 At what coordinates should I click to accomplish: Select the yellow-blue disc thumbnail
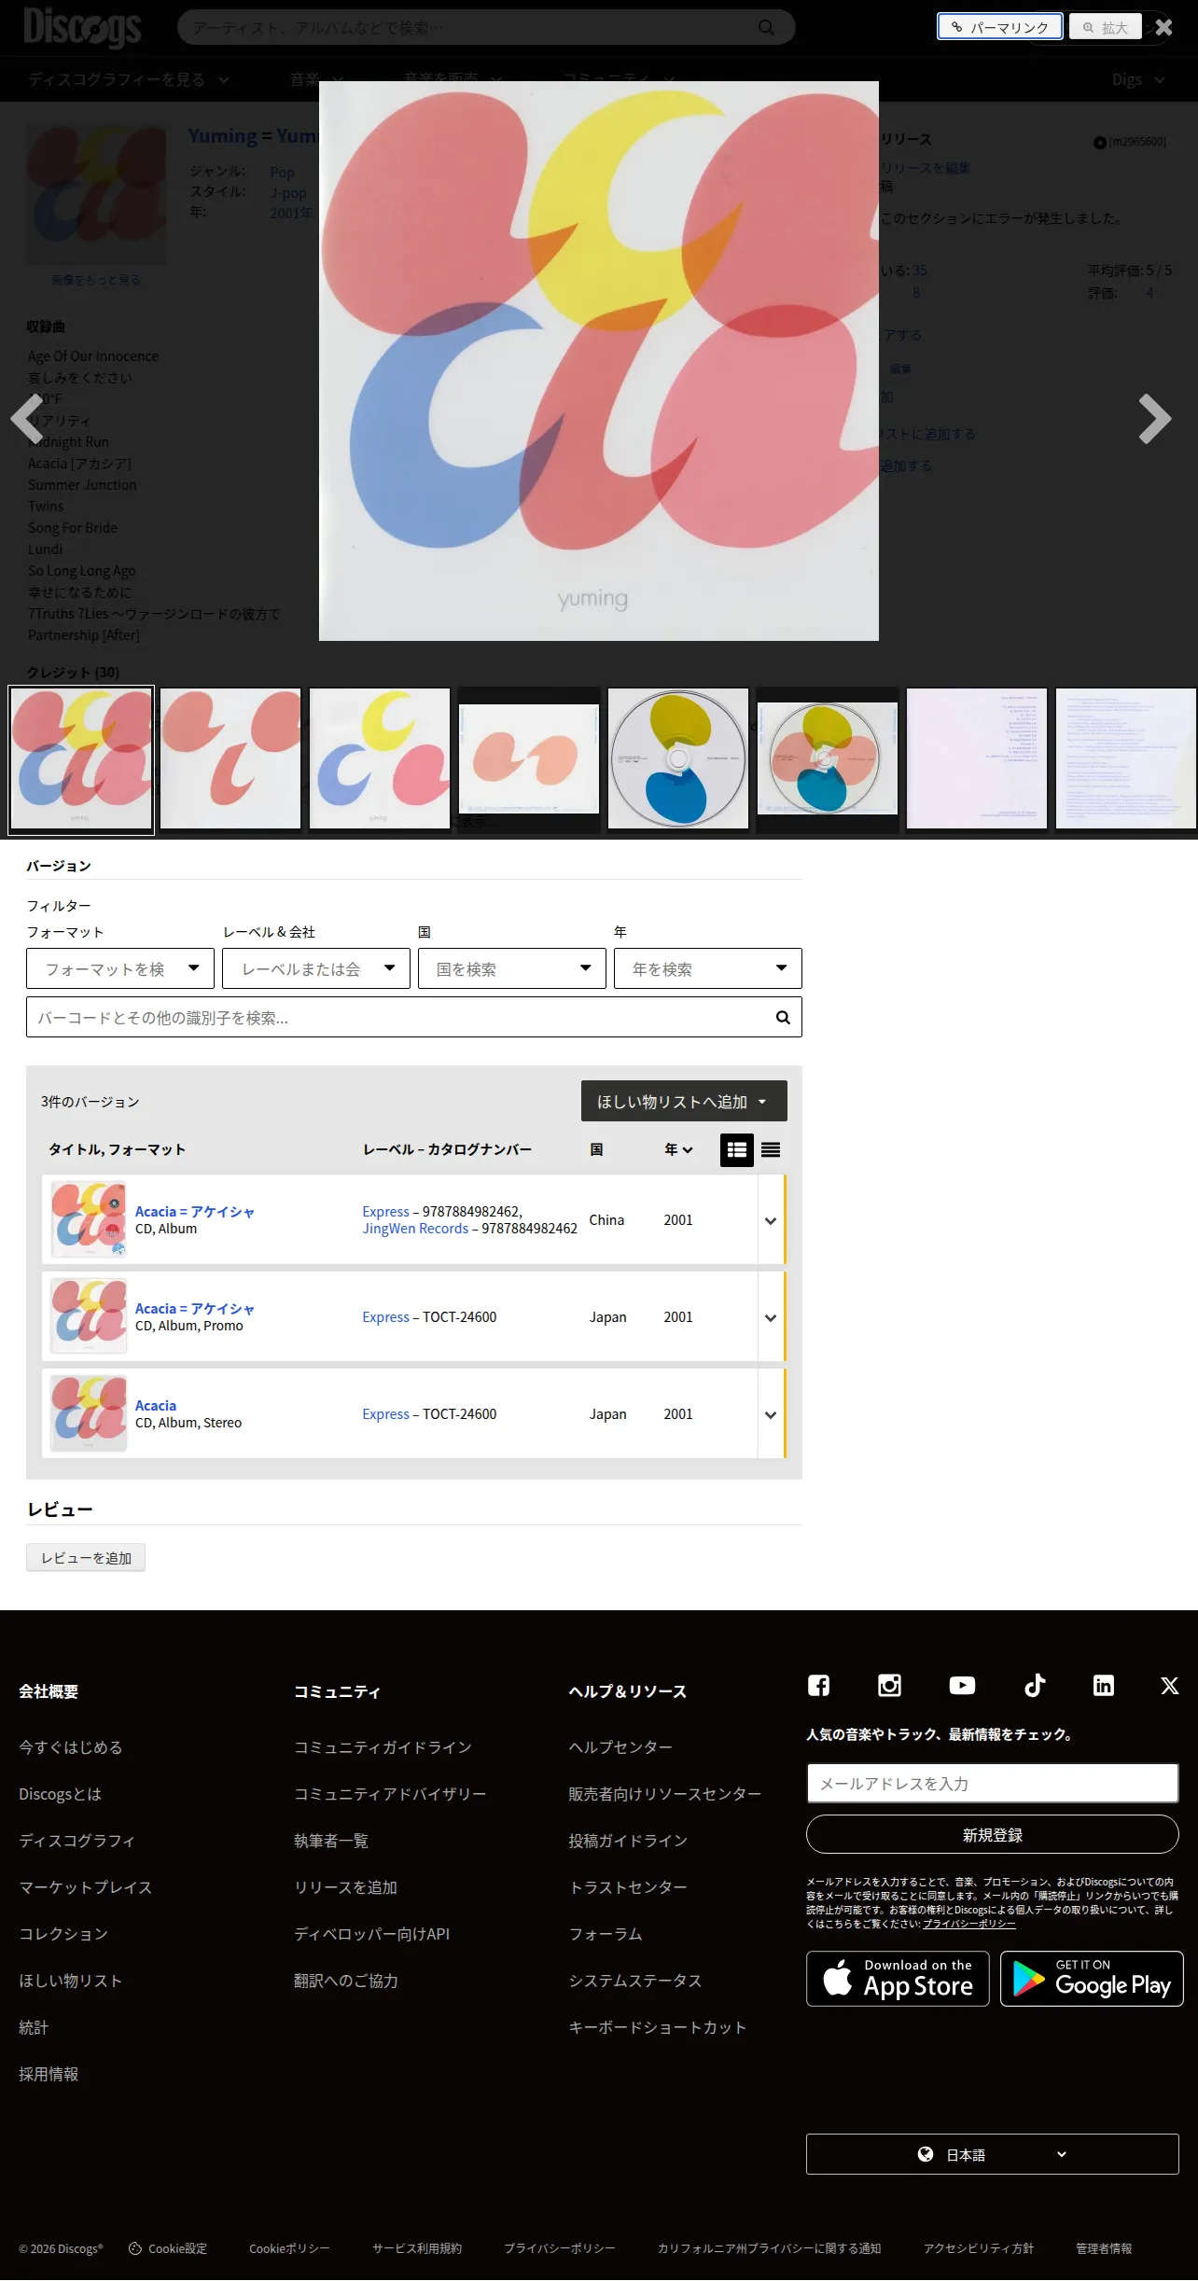[x=678, y=759]
